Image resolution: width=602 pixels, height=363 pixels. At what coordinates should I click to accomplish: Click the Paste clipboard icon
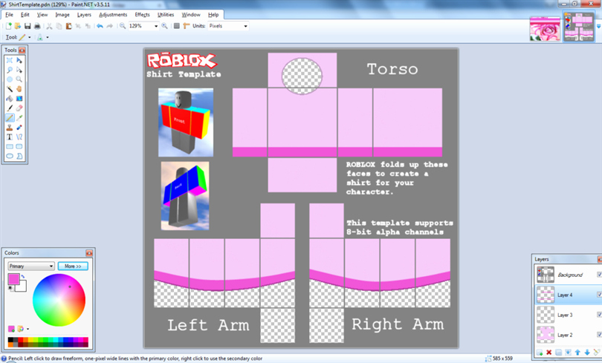point(68,26)
